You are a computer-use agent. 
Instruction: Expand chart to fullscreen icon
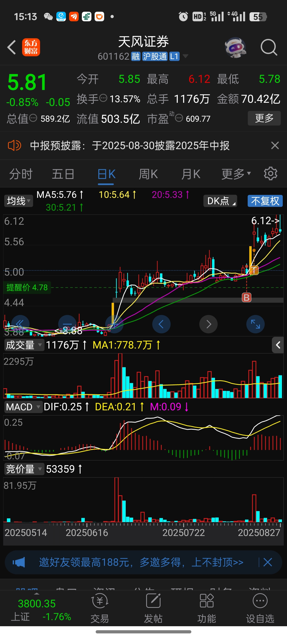(x=255, y=324)
